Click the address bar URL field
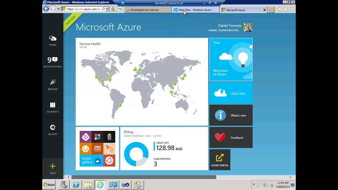 (83, 9)
